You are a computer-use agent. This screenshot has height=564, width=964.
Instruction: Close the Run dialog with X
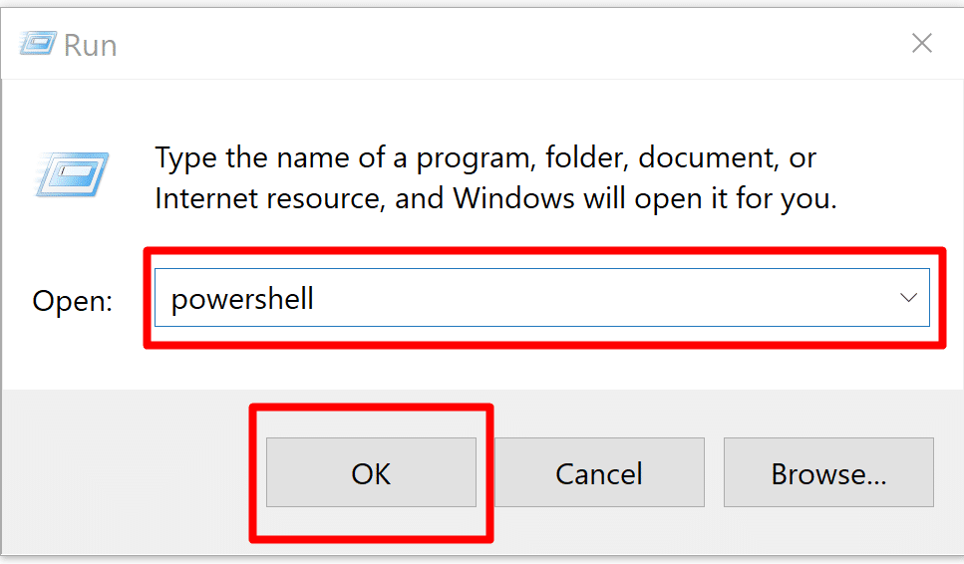coord(922,43)
